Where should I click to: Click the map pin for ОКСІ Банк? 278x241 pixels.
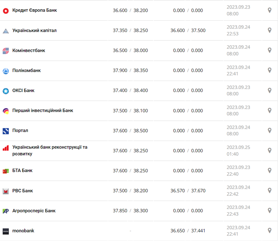point(270,91)
